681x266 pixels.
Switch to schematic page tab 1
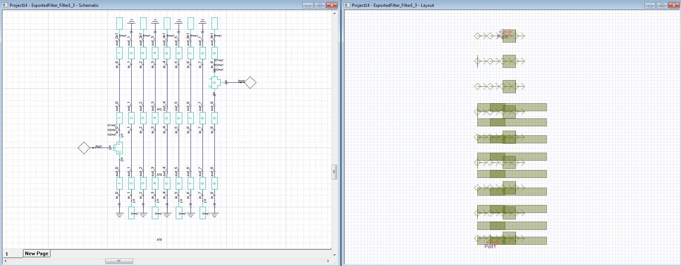[12, 254]
